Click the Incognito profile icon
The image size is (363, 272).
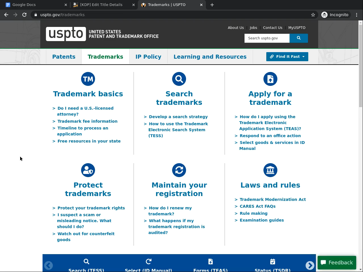[335, 15]
